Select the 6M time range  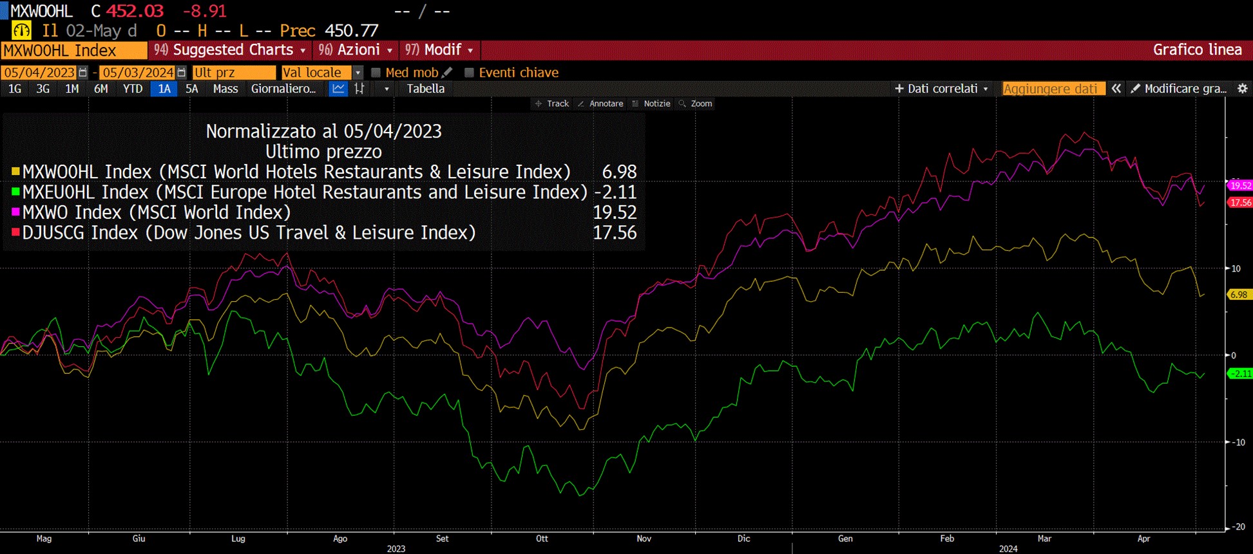(101, 89)
